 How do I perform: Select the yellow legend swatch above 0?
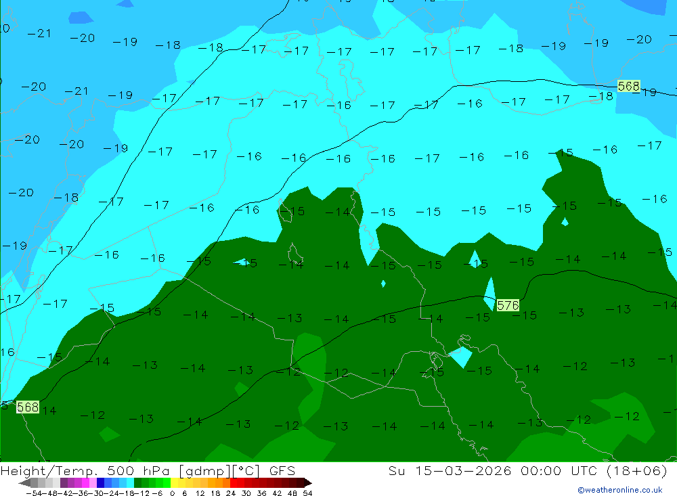coord(175,482)
